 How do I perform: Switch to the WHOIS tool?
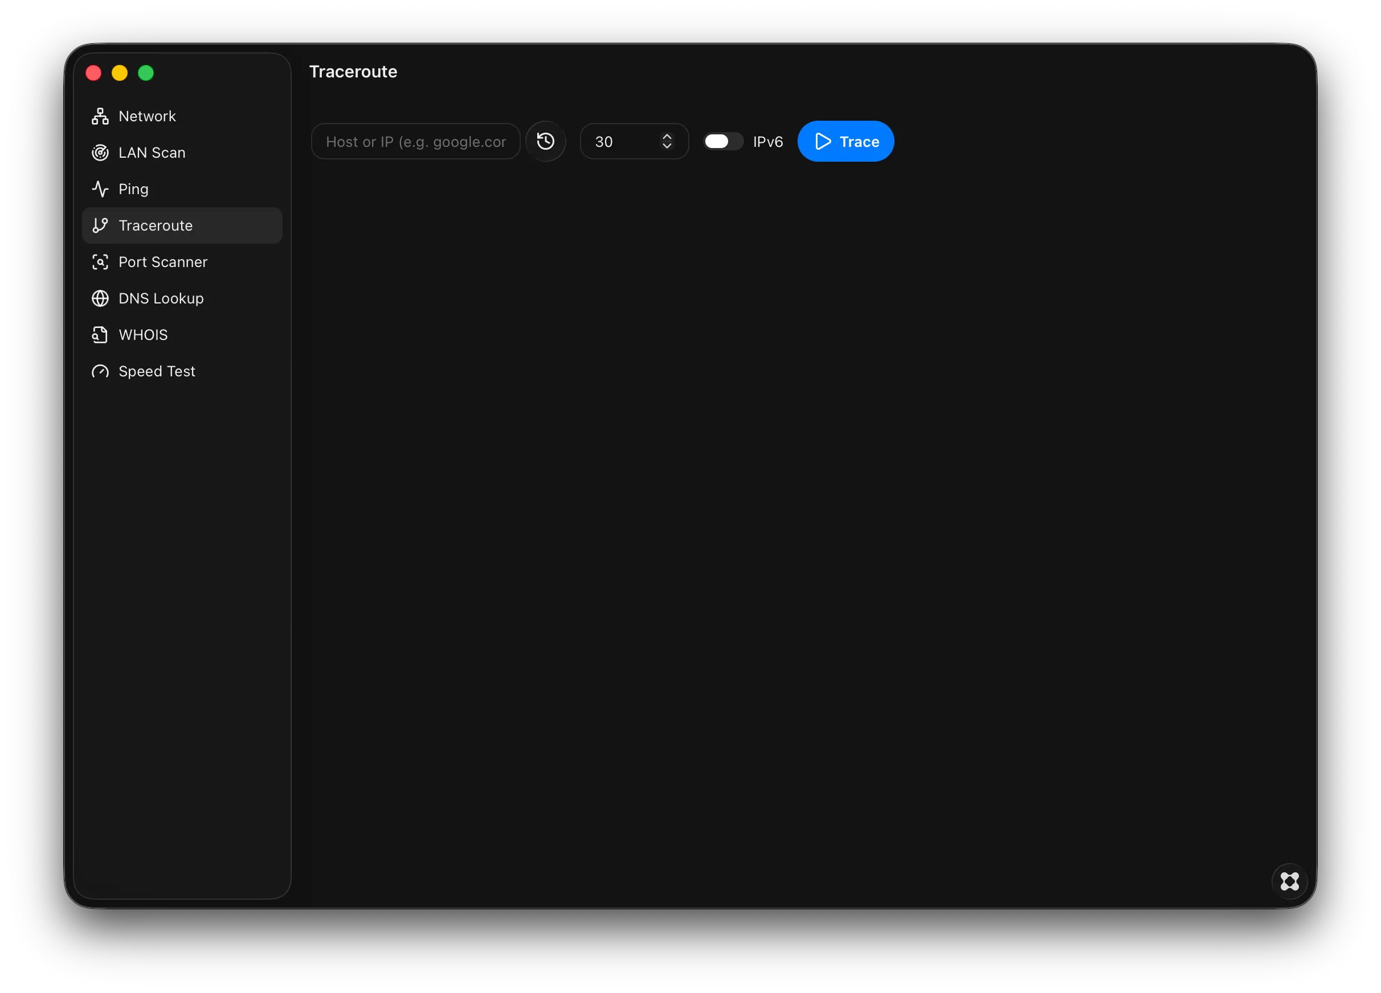coord(182,335)
